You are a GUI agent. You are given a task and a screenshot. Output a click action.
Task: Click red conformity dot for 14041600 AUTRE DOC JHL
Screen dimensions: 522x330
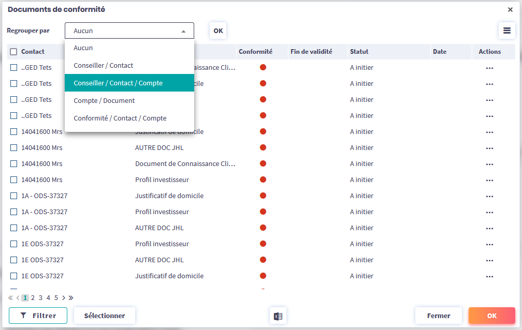(263, 148)
